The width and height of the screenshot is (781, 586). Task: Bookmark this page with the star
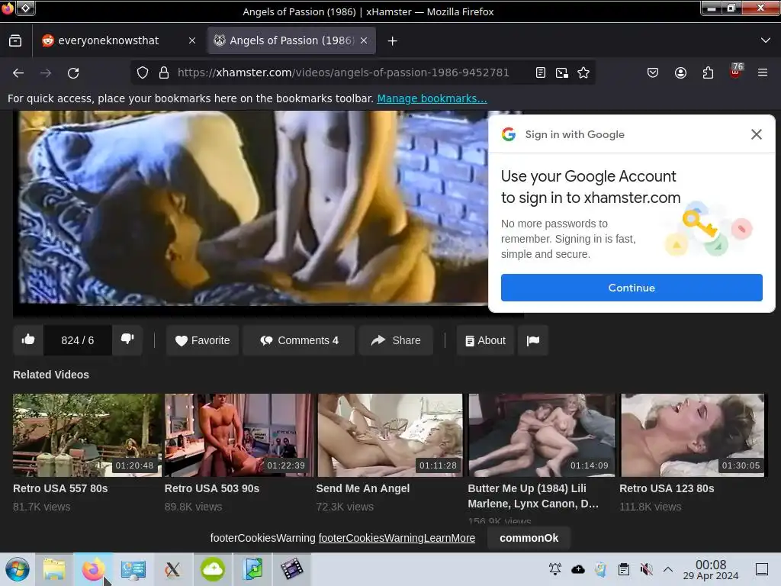pyautogui.click(x=583, y=72)
